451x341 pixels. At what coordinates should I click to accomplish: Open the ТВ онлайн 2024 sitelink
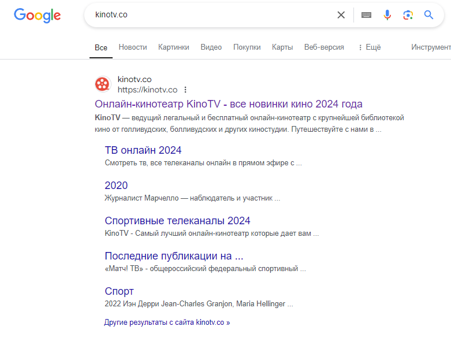click(x=143, y=150)
